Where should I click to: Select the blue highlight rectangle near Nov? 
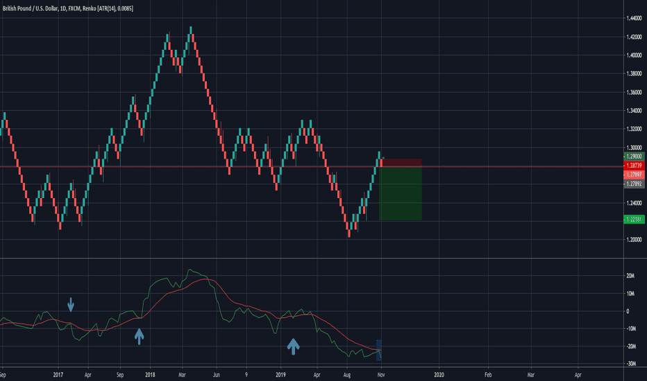(379, 350)
